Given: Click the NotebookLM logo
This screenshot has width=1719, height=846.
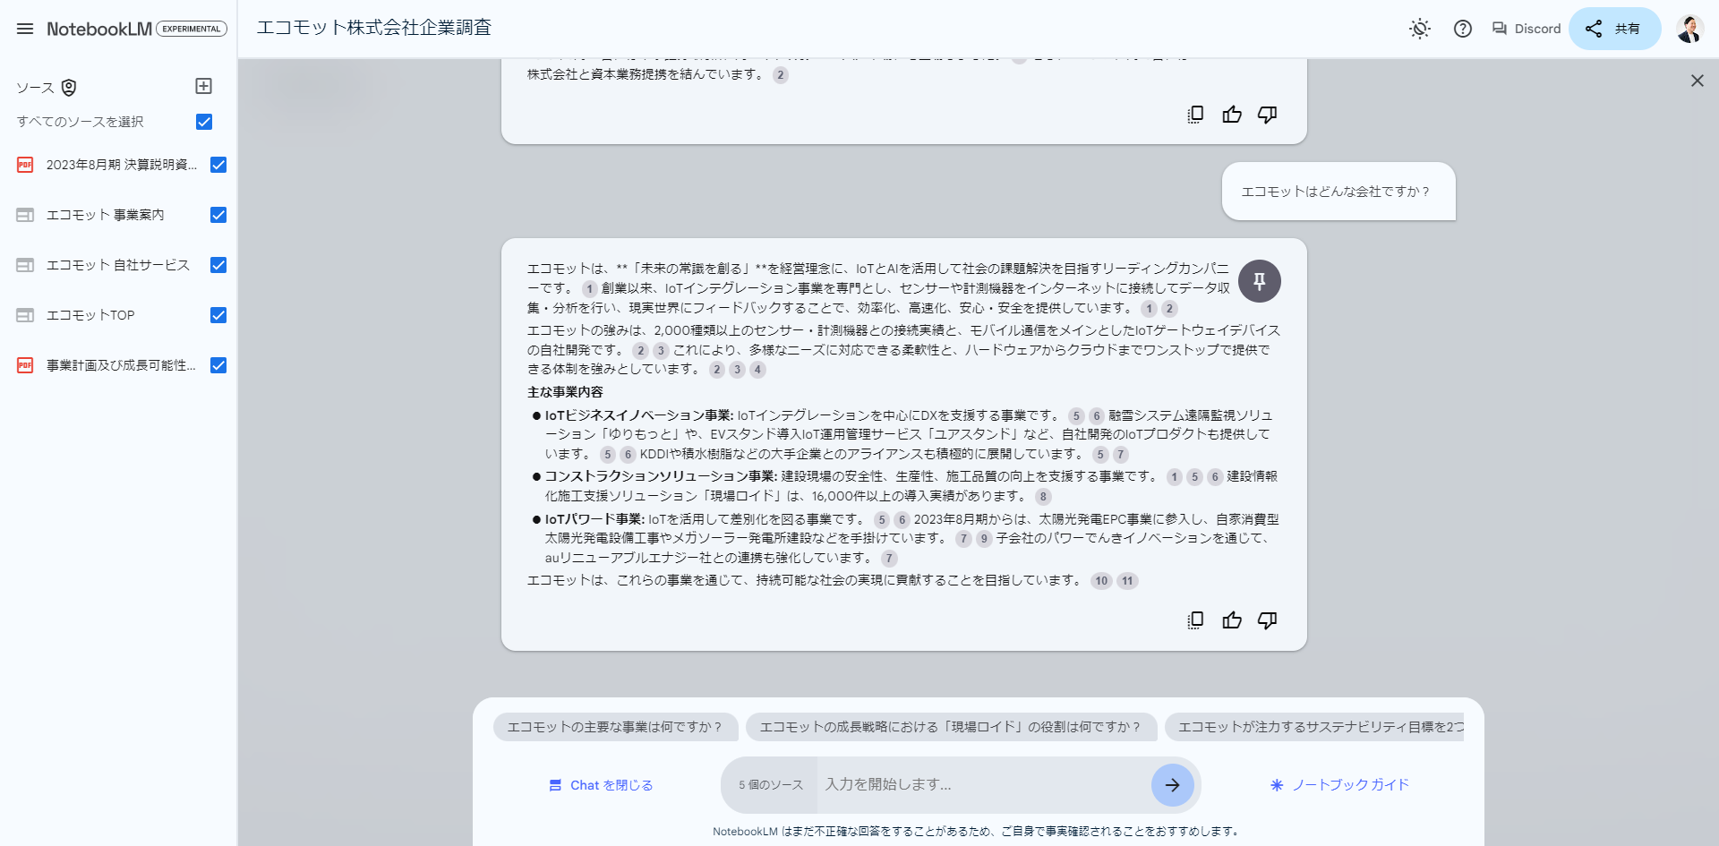Looking at the screenshot, I should click(x=99, y=29).
